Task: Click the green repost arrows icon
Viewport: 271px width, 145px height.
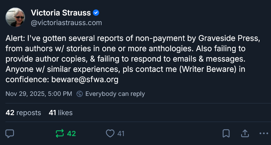Action: (60, 133)
